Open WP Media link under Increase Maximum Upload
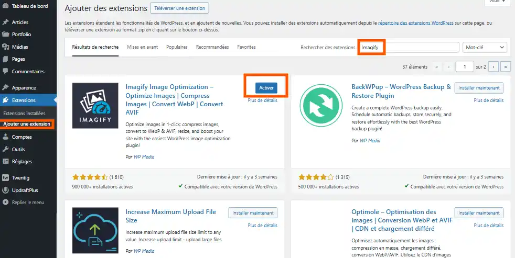Screen dimensions: 515x258 (144, 251)
